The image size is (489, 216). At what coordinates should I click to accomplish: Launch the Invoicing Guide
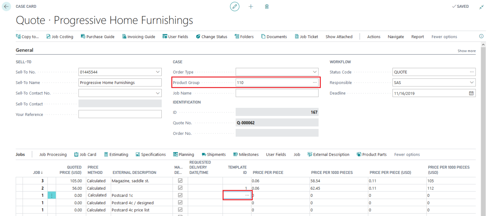pos(138,37)
